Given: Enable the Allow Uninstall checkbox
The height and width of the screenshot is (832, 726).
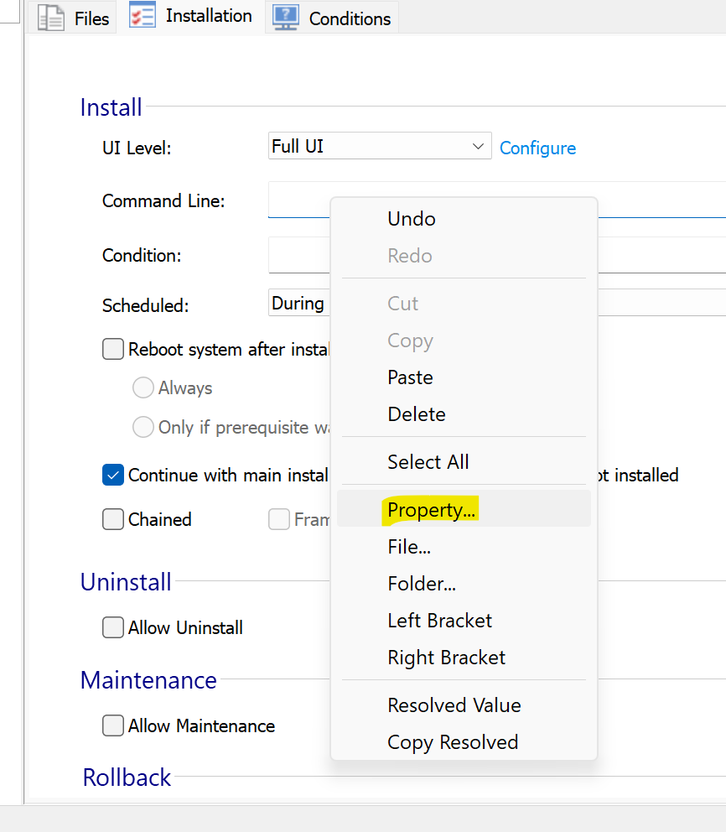Looking at the screenshot, I should coord(113,627).
